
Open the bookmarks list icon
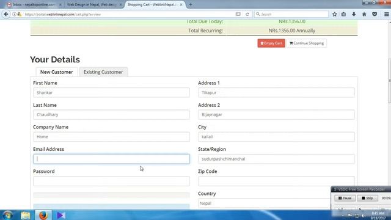point(343,14)
